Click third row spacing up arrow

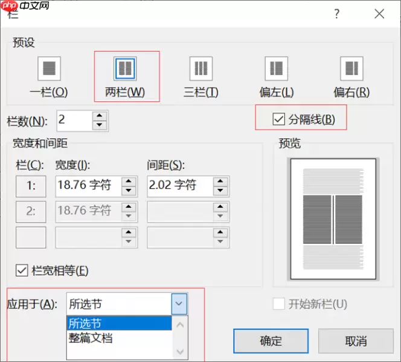pyautogui.click(x=220, y=232)
